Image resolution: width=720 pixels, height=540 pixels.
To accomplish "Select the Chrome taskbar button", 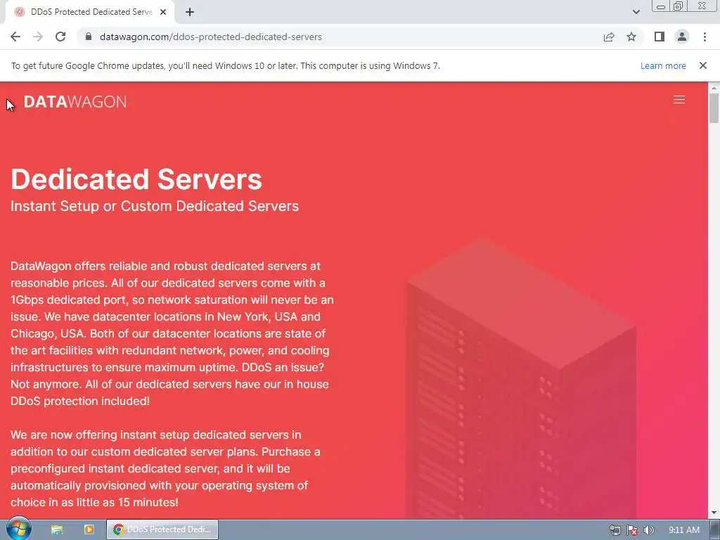I will tap(162, 529).
